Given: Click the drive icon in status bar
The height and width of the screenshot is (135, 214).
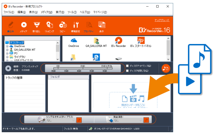Looking at the screenshot, I should pyautogui.click(x=91, y=129).
